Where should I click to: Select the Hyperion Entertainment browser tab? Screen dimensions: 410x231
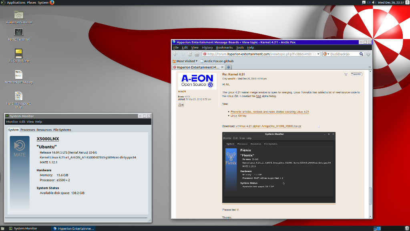coord(198,67)
